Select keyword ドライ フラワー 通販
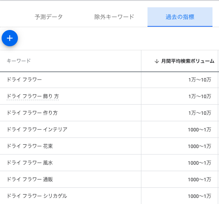 click(x=30, y=179)
